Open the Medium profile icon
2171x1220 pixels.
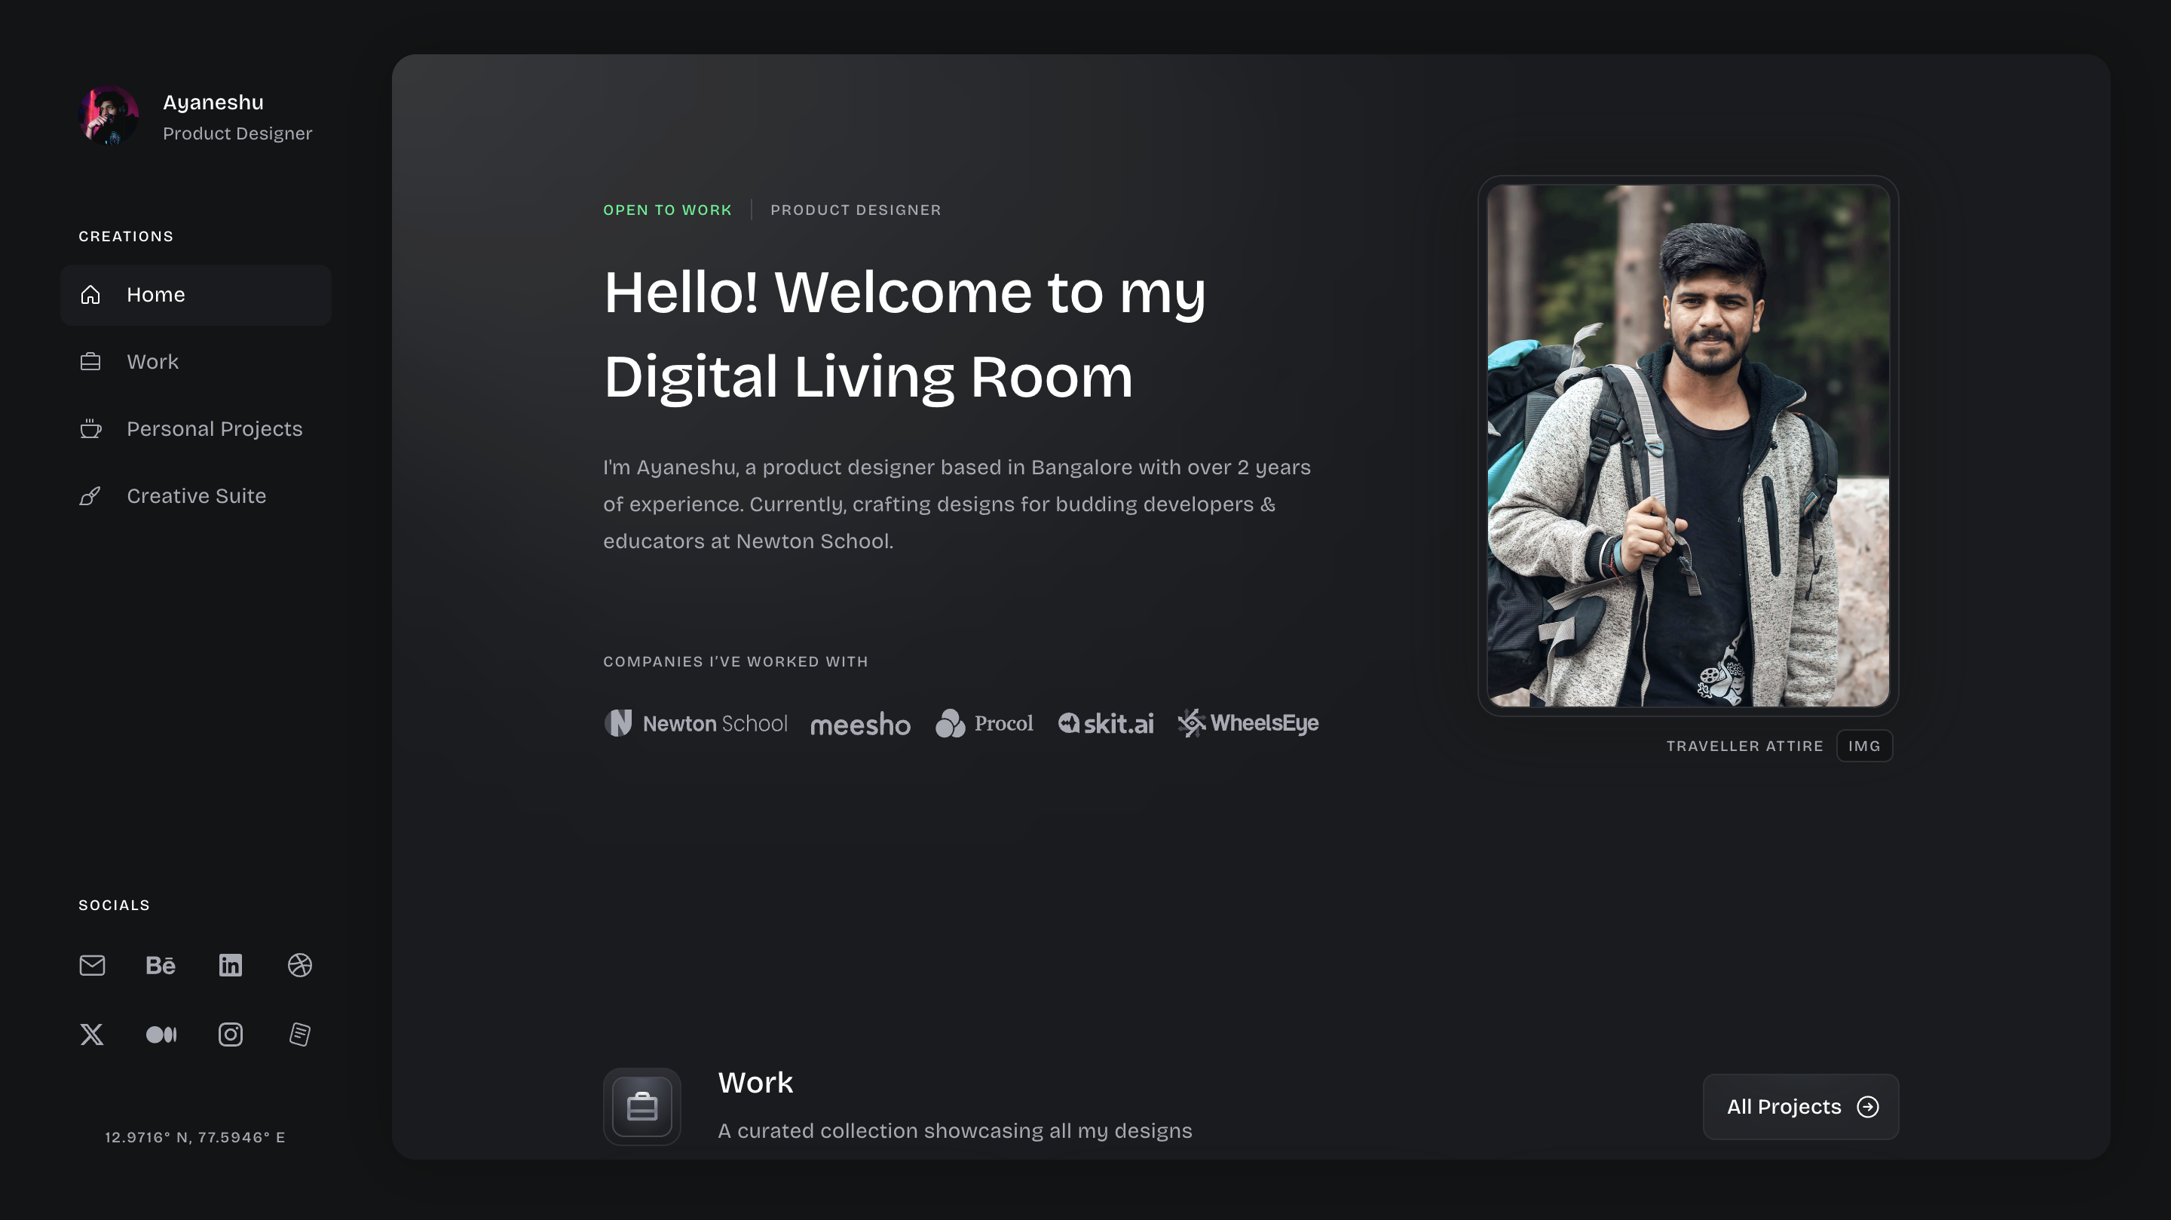click(x=161, y=1035)
